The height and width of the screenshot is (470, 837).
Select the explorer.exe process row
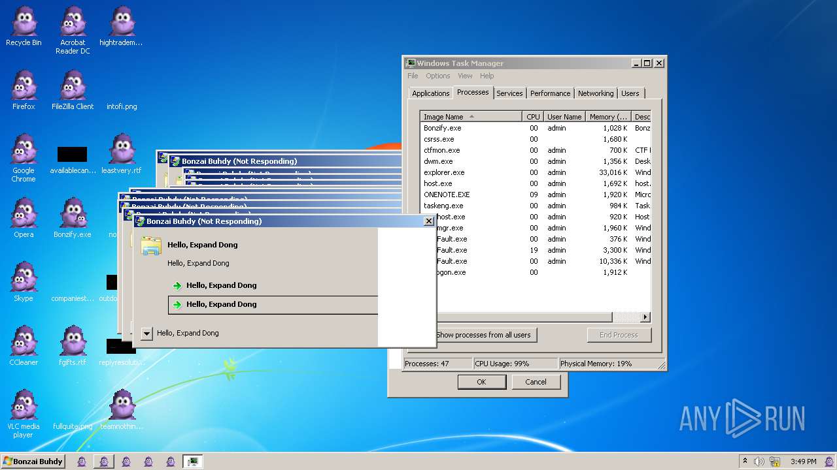pos(535,172)
